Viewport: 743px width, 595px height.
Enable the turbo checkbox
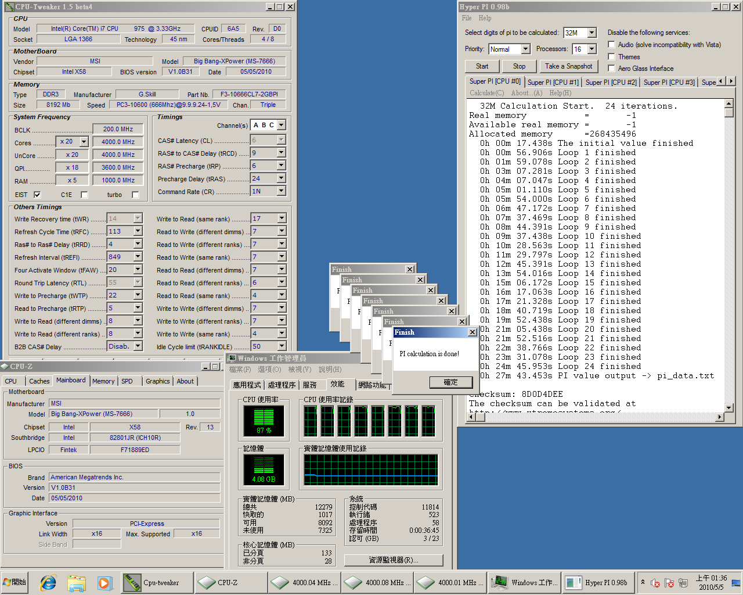[x=135, y=195]
